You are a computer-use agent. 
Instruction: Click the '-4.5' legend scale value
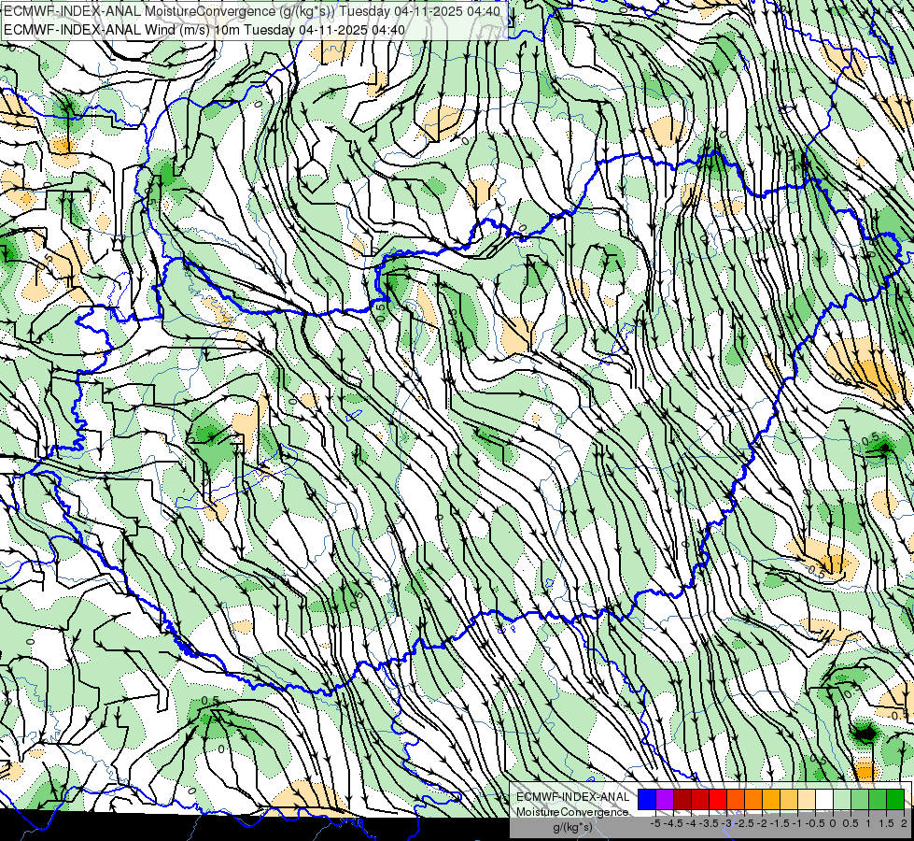[674, 823]
